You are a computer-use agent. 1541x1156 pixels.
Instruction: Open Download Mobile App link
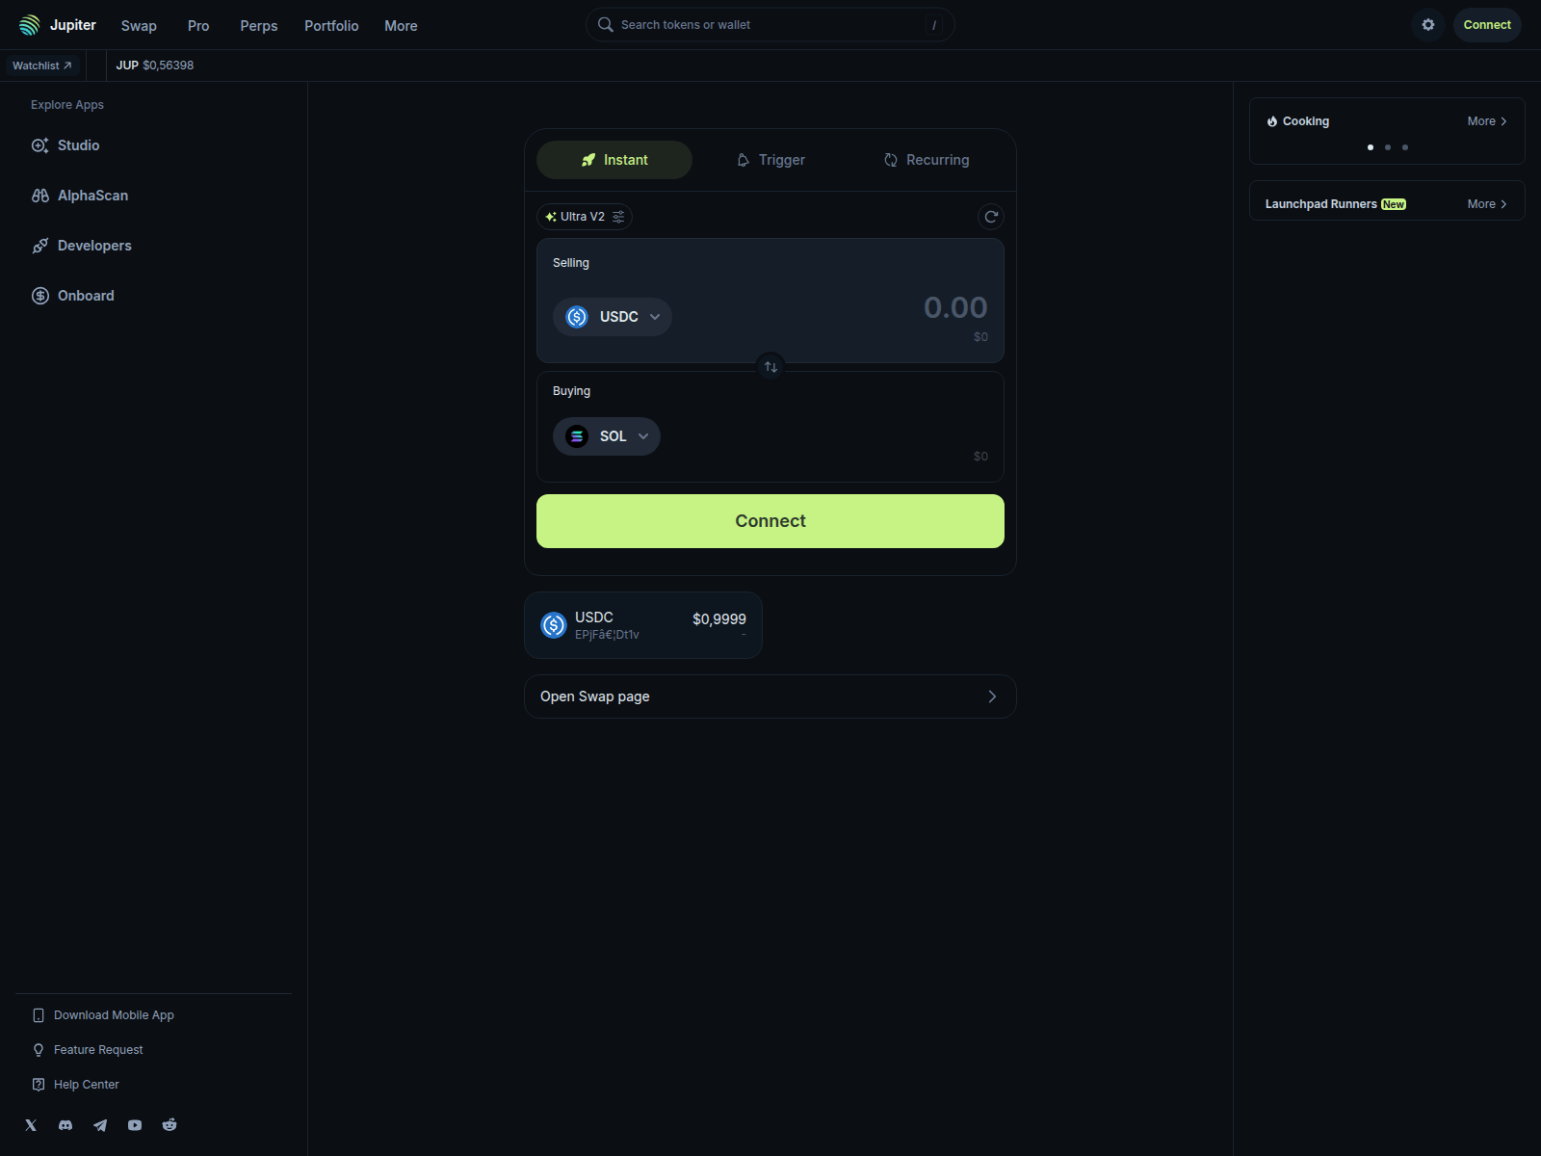click(x=104, y=1015)
